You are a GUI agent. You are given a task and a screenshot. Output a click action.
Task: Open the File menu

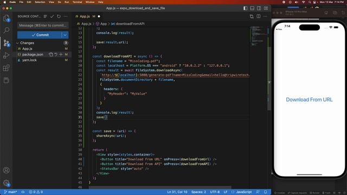(x=21, y=2)
